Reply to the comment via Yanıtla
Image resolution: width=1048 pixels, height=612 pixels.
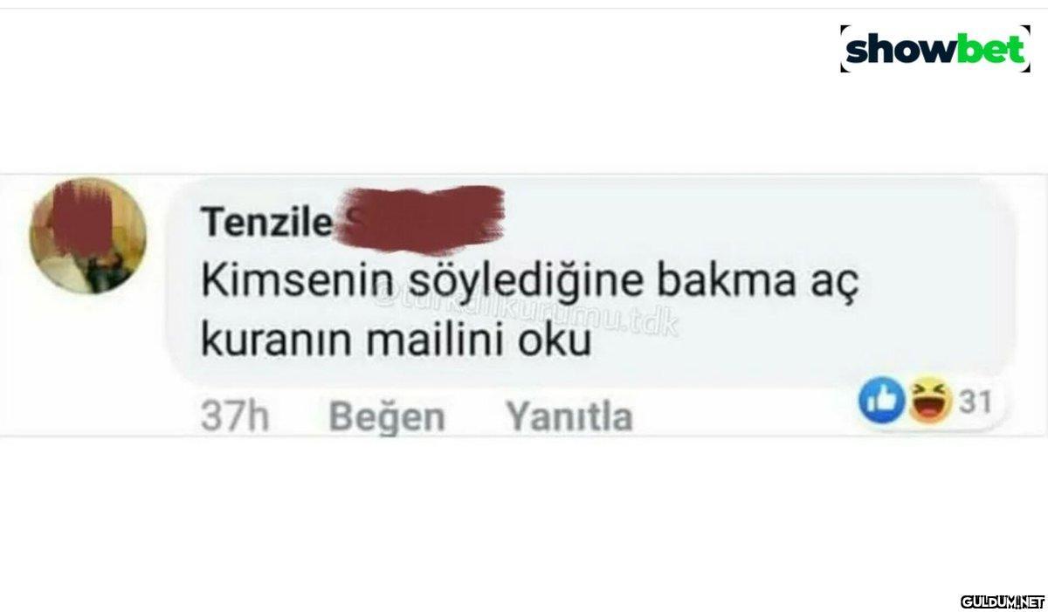click(x=569, y=416)
